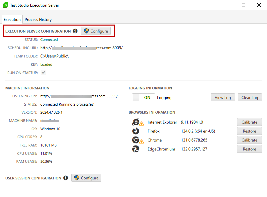The image size is (267, 197).
Task: Toggle the Run on Startup checkbox
Action: [43, 73]
